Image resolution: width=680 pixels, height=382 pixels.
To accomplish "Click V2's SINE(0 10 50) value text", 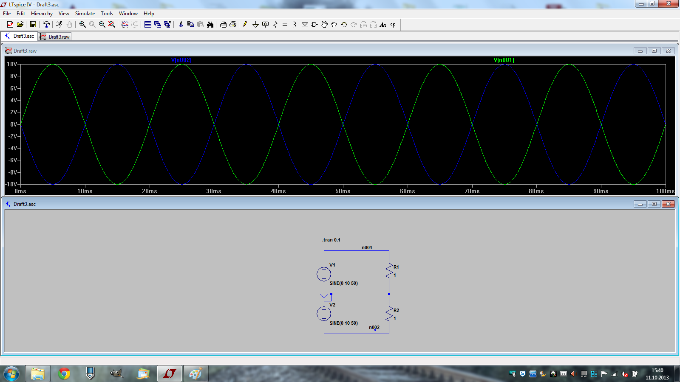I will point(344,323).
